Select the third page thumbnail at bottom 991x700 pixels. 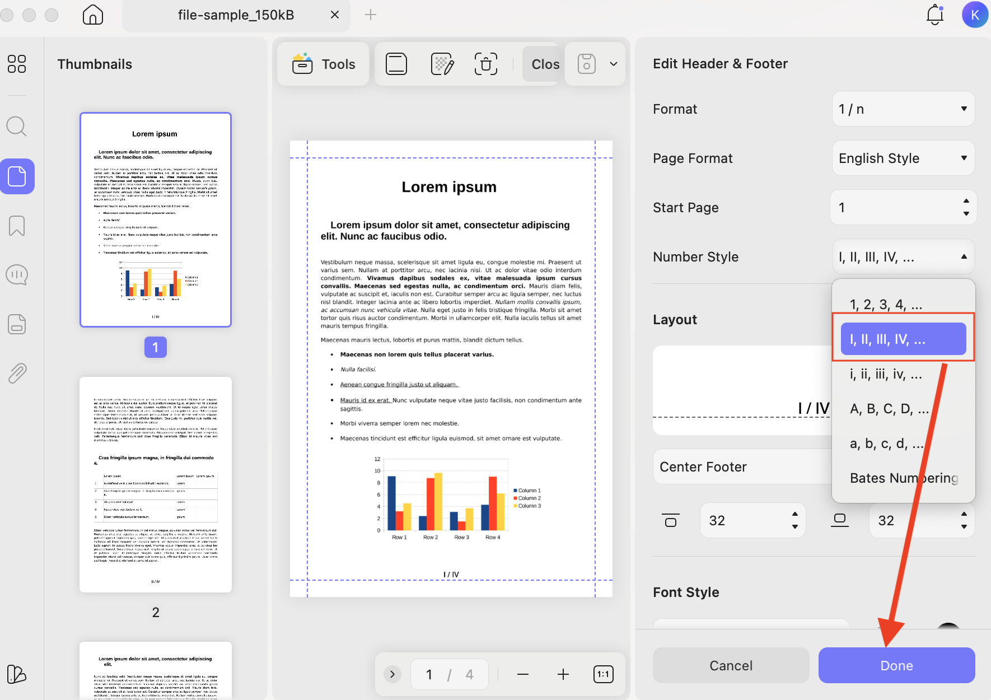[156, 670]
